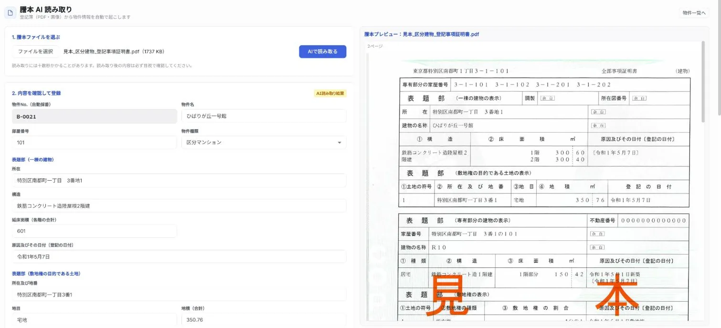Click the document icon beside the app title
The height and width of the screenshot is (328, 721).
pos(11,13)
